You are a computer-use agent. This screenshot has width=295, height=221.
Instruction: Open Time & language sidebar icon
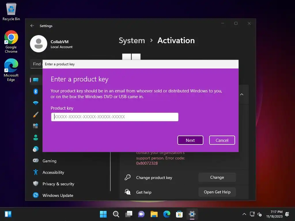(36, 149)
